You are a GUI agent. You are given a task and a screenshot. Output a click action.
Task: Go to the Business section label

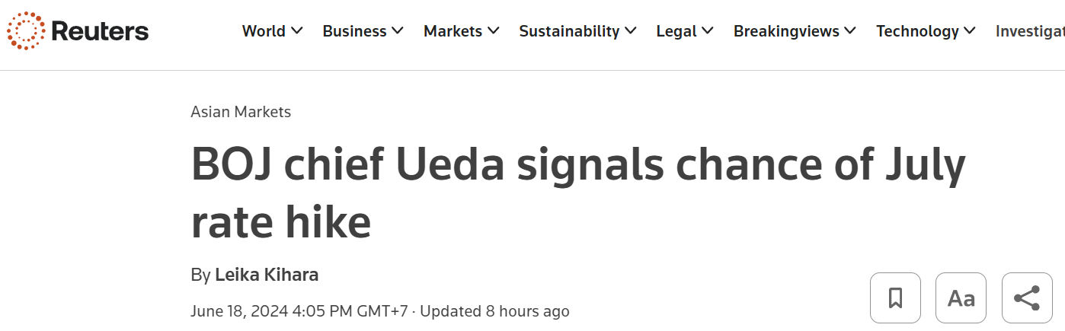pyautogui.click(x=354, y=31)
